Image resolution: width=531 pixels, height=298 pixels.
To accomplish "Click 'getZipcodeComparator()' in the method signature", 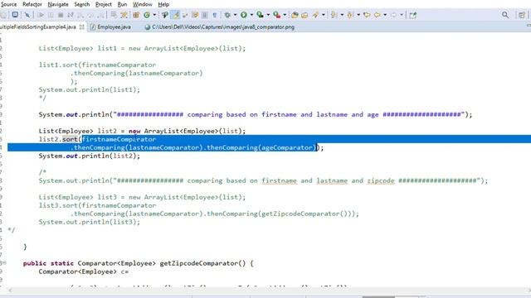I will pyautogui.click(x=202, y=263).
